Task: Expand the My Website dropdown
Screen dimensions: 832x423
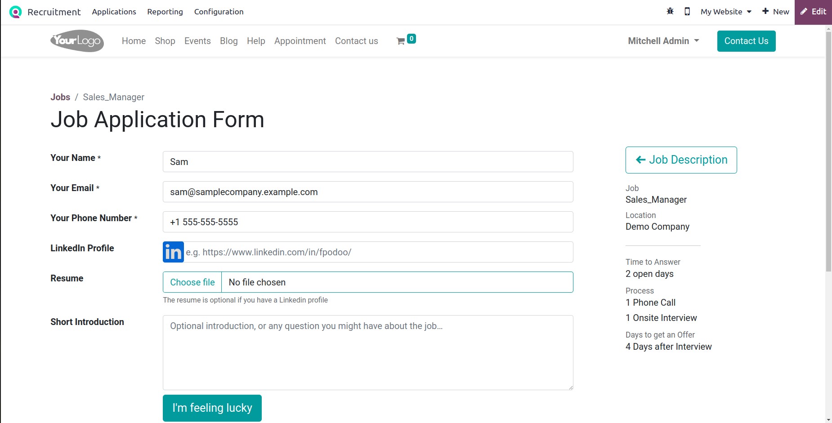Action: [726, 12]
